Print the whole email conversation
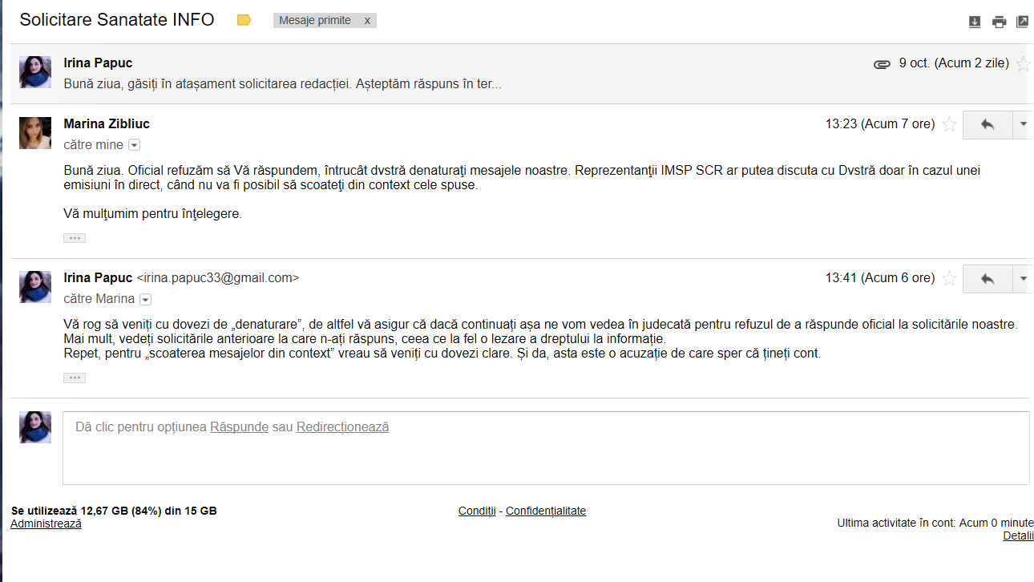Viewport: 1034px width, 582px height. (999, 22)
